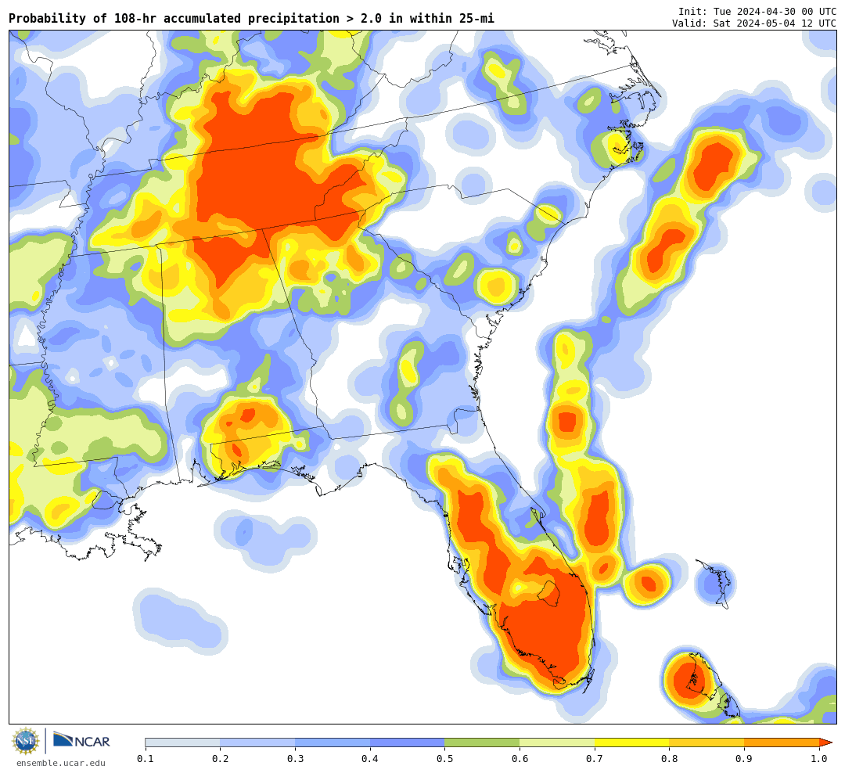845x773 pixels.
Task: Click the 0.7 colorbar tick label
Action: pyautogui.click(x=595, y=759)
